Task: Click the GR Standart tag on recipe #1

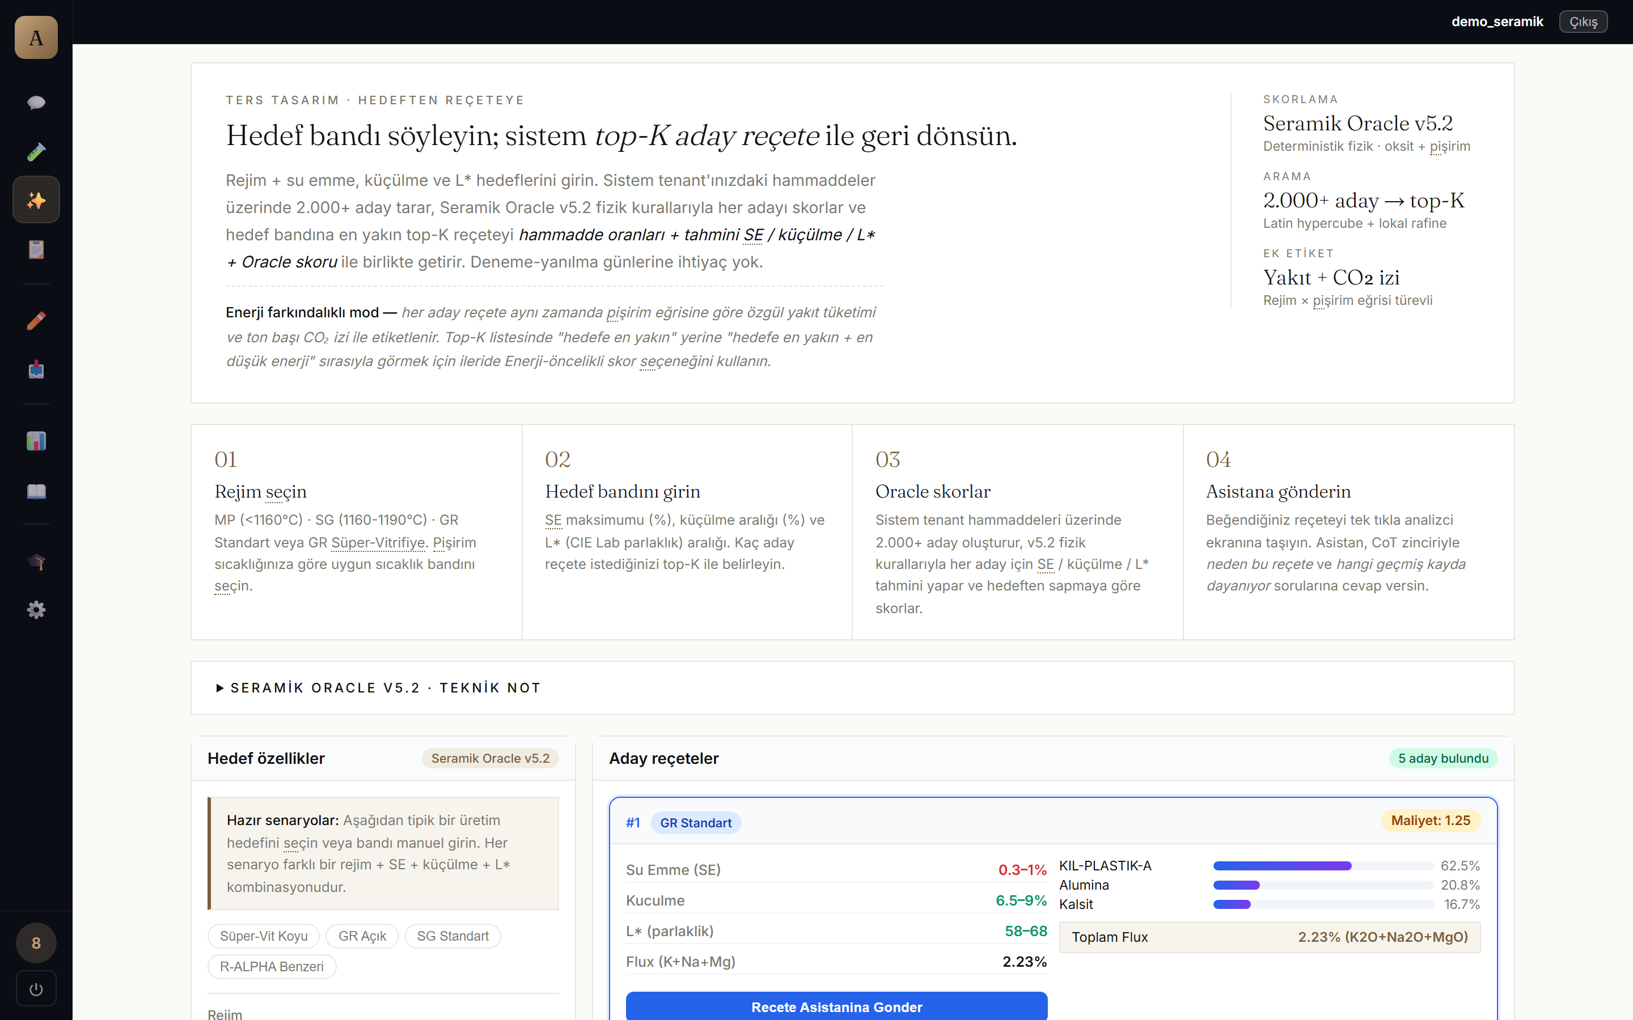Action: (x=696, y=822)
